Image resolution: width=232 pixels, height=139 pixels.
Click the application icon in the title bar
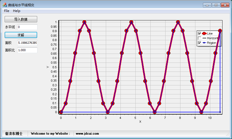[x=5, y=5]
